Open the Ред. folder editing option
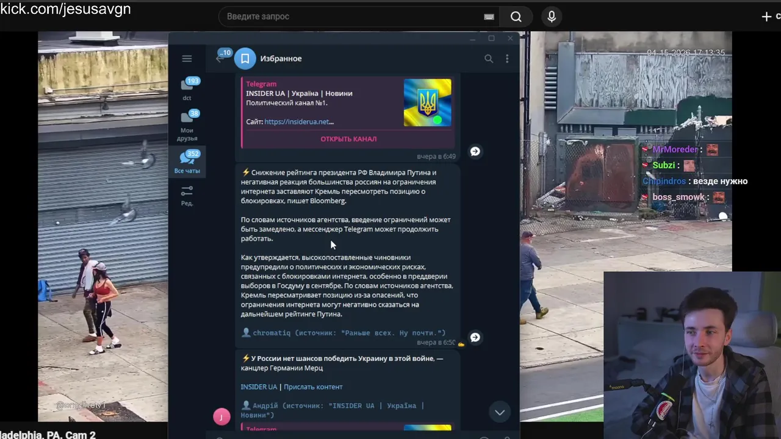Image resolution: width=781 pixels, height=439 pixels. coord(187,196)
